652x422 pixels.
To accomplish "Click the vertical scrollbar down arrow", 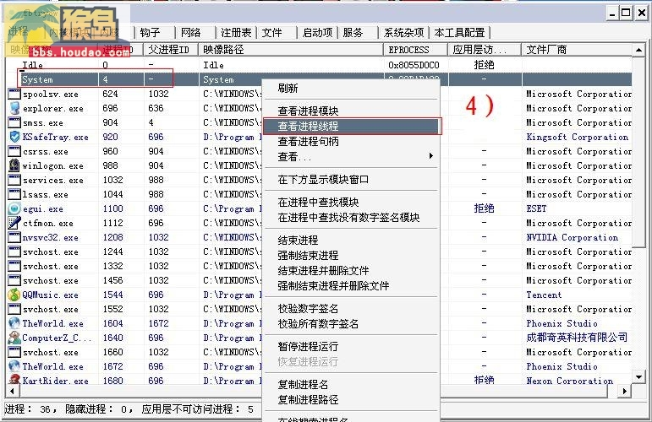I will coord(638,376).
